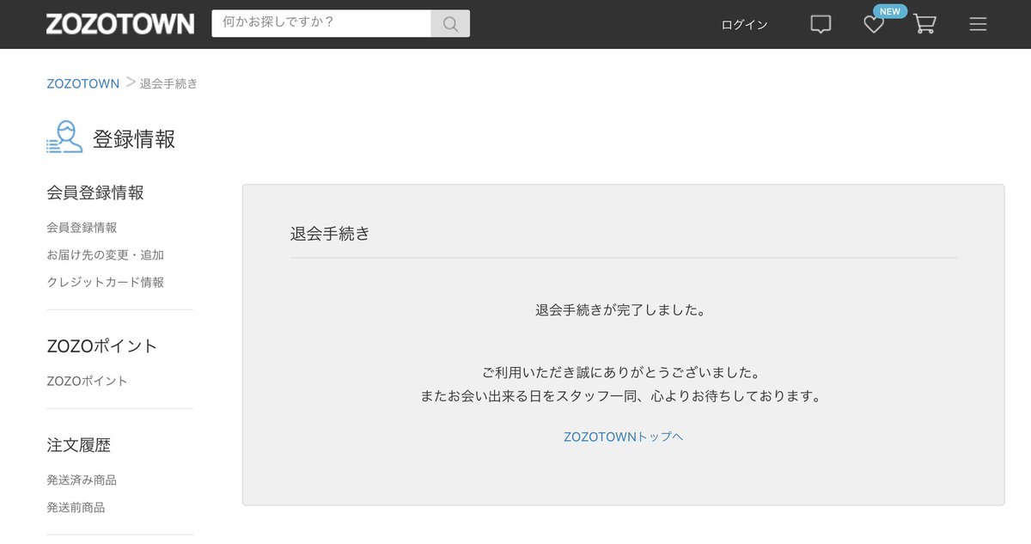The height and width of the screenshot is (544, 1031).
Task: Click 退会手続きが完了しました message
Action: point(623,309)
